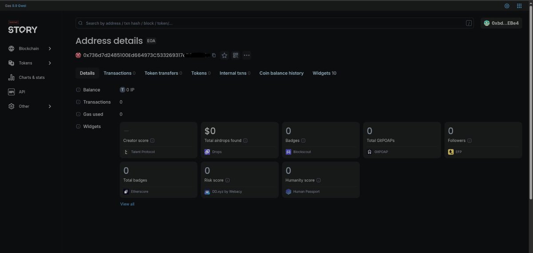Show the address QR code icon

pos(235,55)
